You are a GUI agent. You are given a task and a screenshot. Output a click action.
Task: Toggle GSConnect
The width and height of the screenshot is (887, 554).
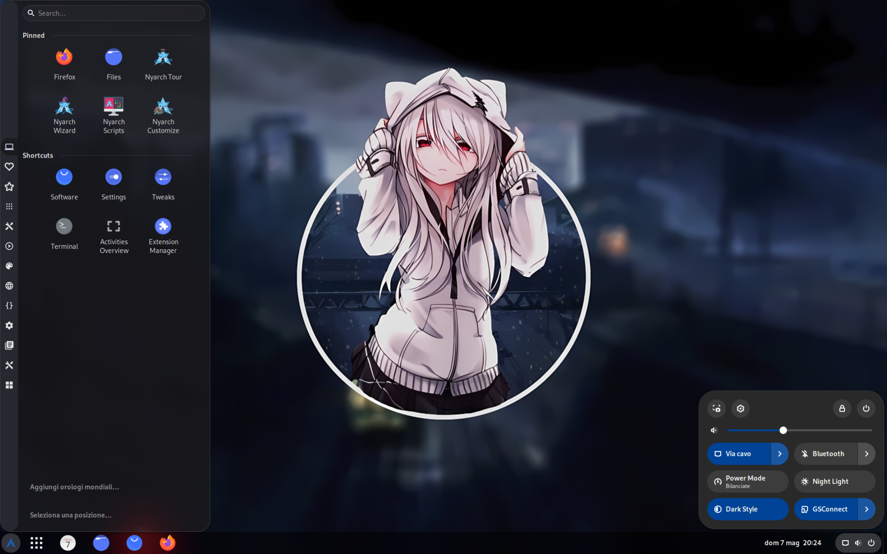pyautogui.click(x=826, y=509)
